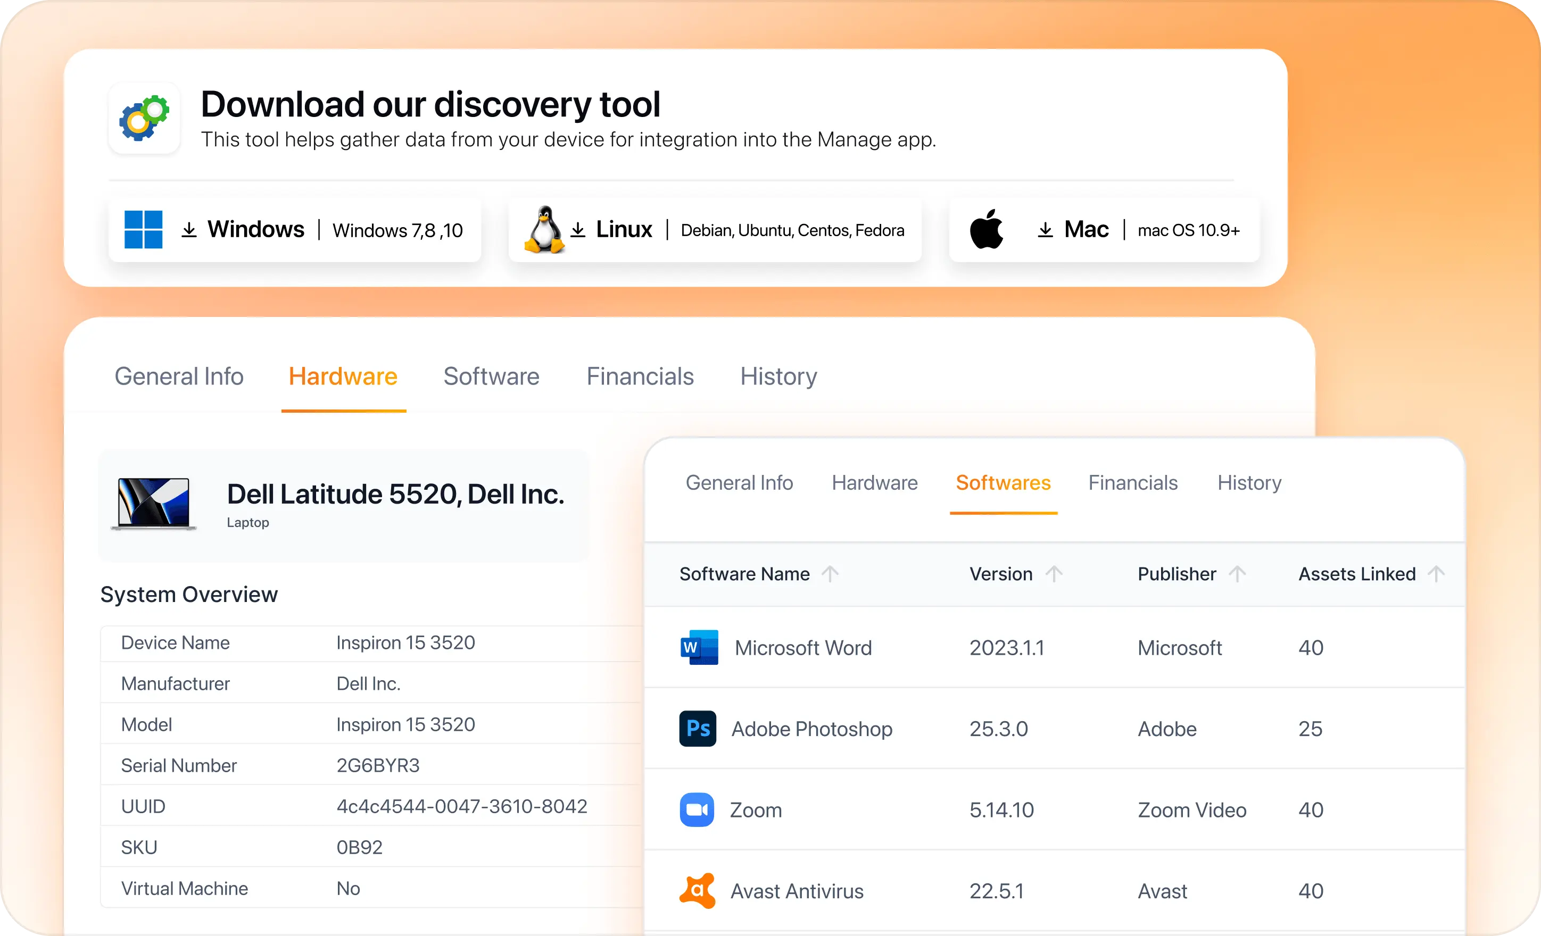The height and width of the screenshot is (936, 1541).
Task: Sort by Assets Linked arrow
Action: [x=1437, y=573]
